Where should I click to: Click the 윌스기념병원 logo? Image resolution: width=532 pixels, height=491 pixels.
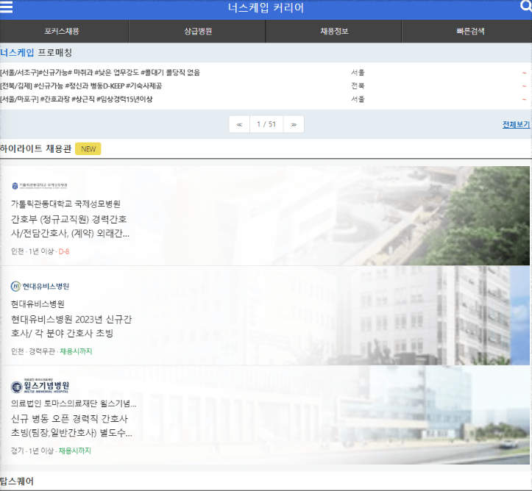click(40, 386)
